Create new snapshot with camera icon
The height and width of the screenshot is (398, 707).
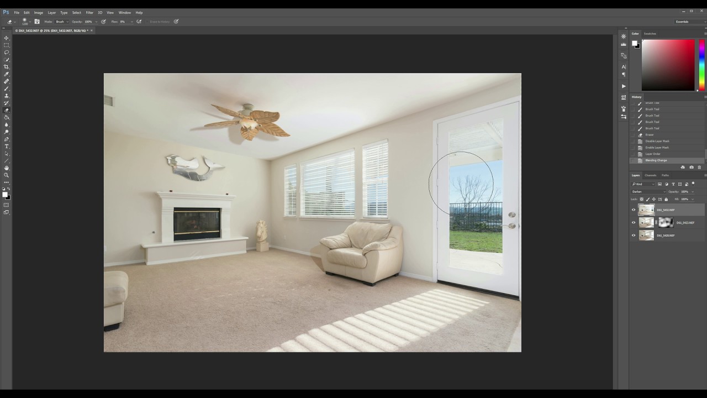coord(692,167)
